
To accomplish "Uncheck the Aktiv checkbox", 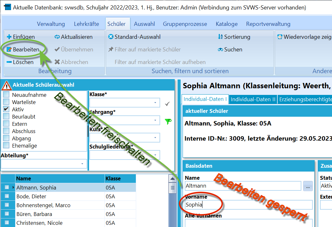I will [x=6, y=109].
